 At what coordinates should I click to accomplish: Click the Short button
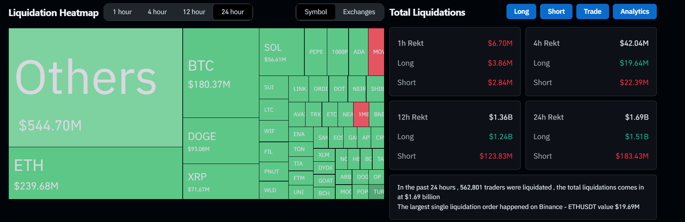pyautogui.click(x=556, y=12)
